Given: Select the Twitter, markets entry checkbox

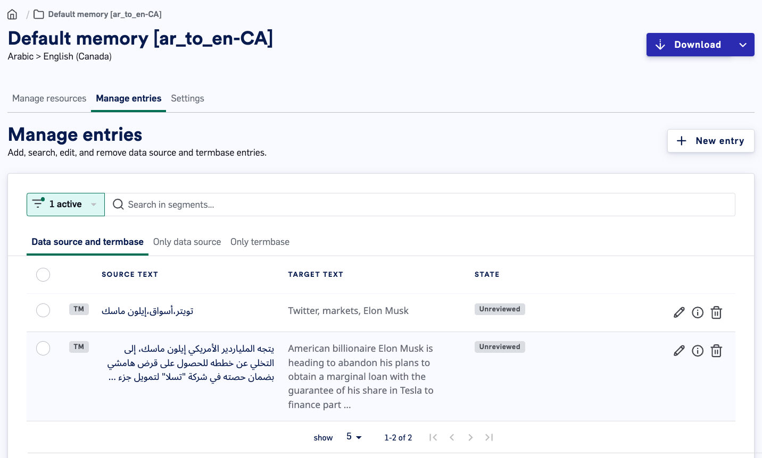Looking at the screenshot, I should [x=43, y=310].
